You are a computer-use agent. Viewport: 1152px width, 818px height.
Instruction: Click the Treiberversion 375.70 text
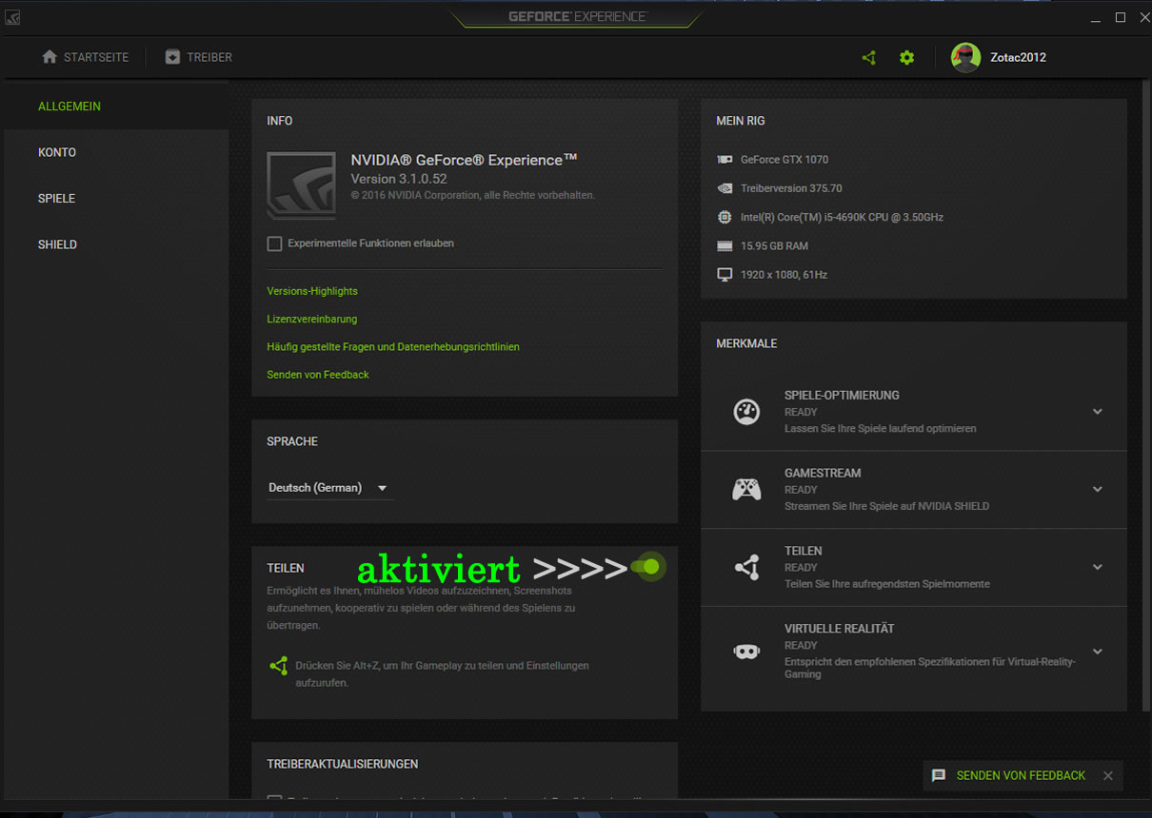(x=791, y=188)
